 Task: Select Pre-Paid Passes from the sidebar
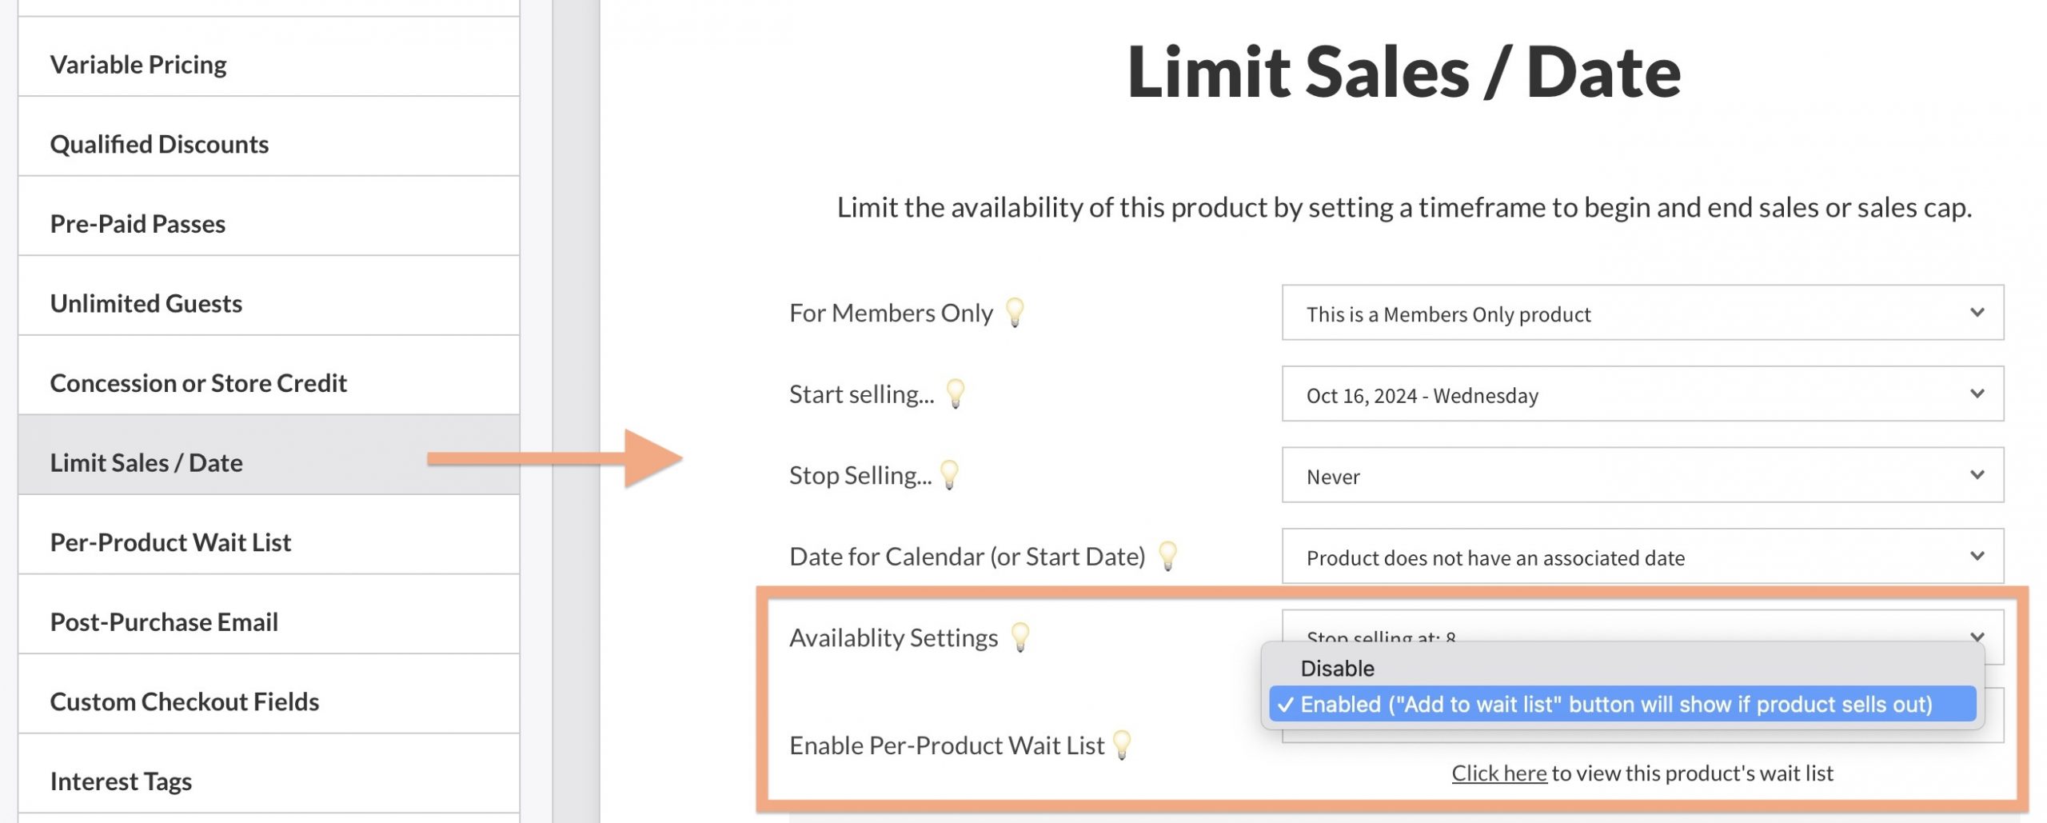tap(138, 224)
